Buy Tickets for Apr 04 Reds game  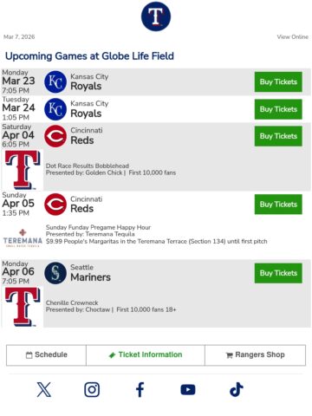pyautogui.click(x=278, y=136)
